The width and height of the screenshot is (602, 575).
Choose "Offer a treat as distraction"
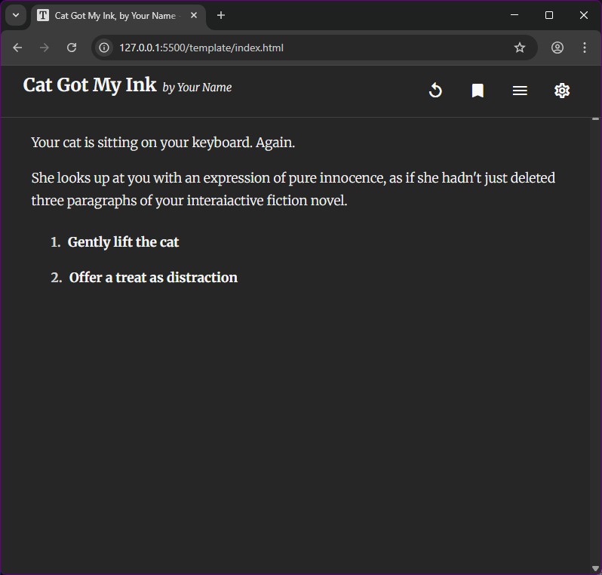(153, 278)
